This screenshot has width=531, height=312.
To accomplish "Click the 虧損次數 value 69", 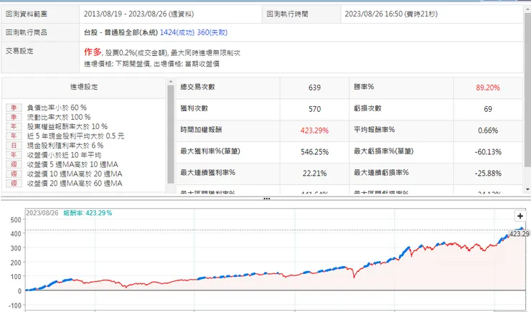I will pyautogui.click(x=488, y=109).
